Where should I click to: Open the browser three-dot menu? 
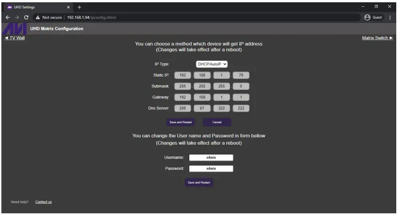coord(390,17)
